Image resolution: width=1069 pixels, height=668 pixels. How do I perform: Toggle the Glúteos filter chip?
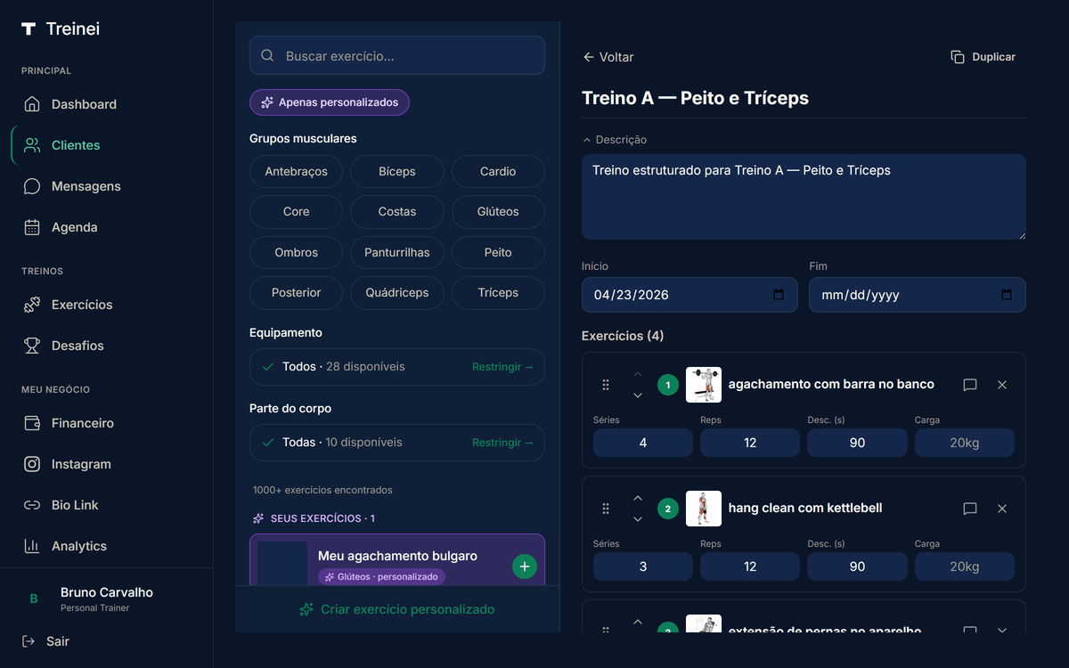[x=498, y=211]
